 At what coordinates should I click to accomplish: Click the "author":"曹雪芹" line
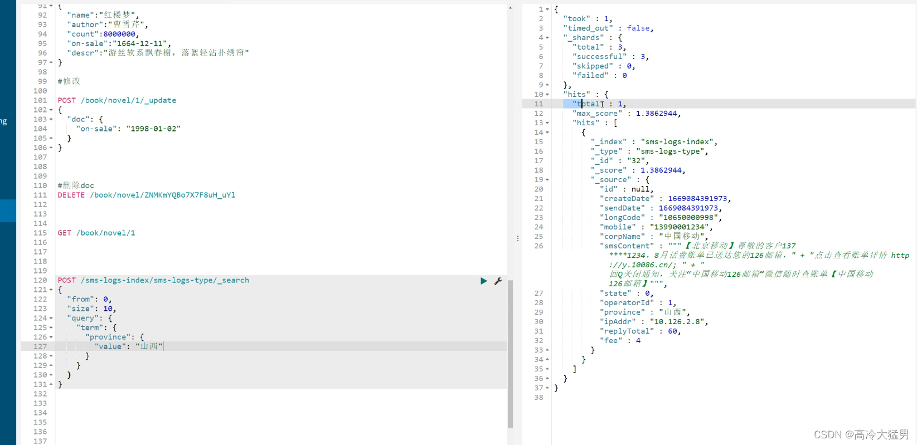(108, 25)
